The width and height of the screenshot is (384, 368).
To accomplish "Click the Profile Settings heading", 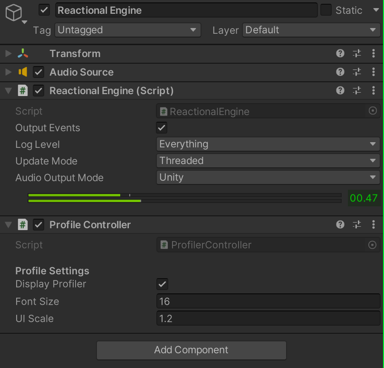I will pos(52,271).
